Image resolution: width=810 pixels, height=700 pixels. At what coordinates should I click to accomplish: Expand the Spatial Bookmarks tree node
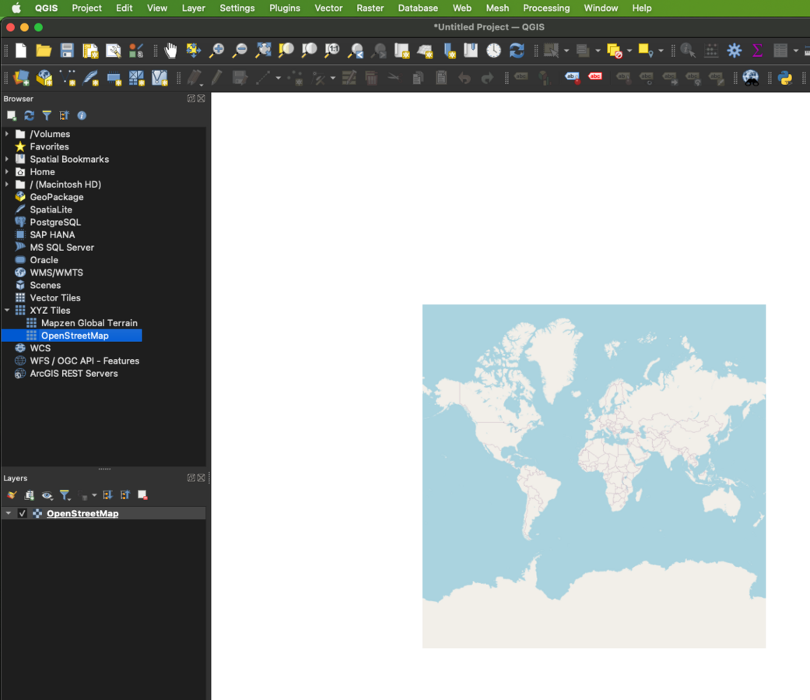pos(8,160)
